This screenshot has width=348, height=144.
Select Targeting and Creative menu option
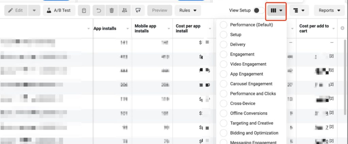(224, 123)
